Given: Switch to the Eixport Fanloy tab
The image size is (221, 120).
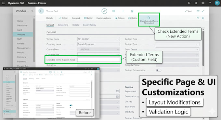Looking at the screenshot, I should pos(89,25).
